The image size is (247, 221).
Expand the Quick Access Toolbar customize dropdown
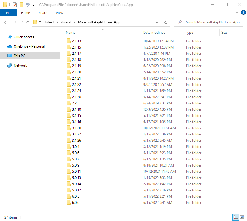33,5
